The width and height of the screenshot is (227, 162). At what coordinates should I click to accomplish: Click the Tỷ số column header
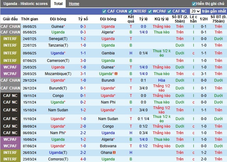click(83, 19)
